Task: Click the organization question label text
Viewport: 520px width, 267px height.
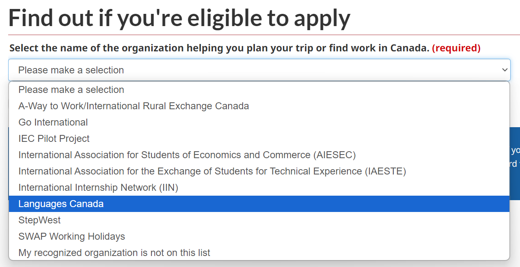Action: pos(219,48)
